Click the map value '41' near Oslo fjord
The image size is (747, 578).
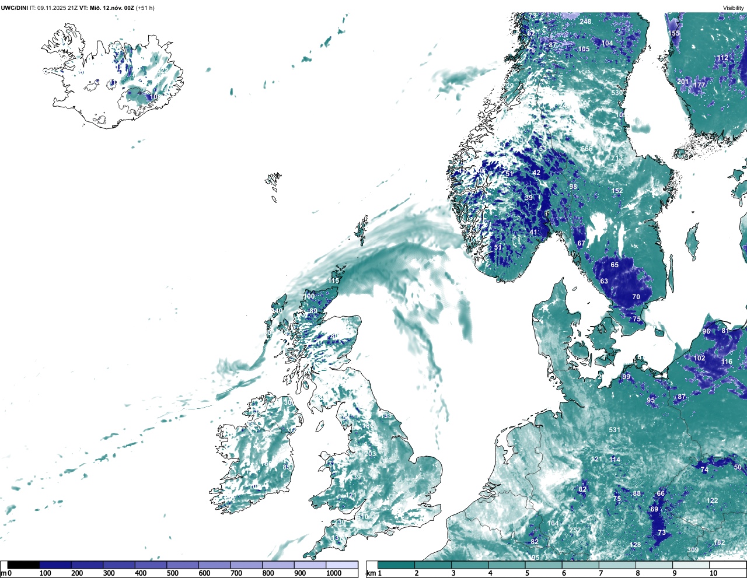click(x=533, y=232)
